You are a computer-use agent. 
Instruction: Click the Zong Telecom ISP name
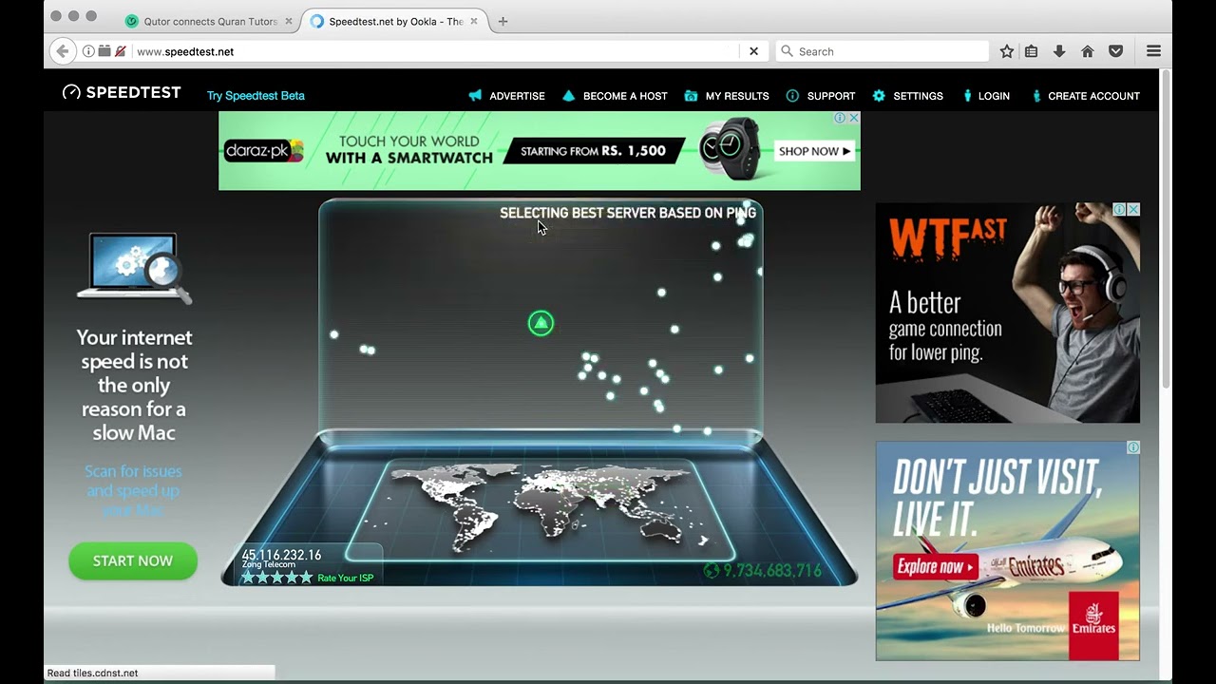pos(269,564)
